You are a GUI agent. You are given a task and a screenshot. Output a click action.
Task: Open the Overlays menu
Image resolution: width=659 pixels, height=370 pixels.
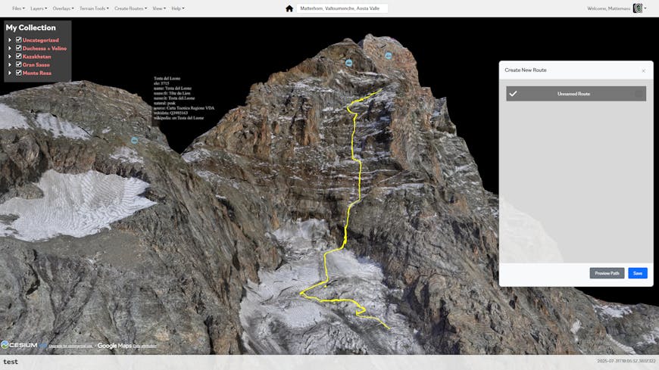tap(63, 8)
